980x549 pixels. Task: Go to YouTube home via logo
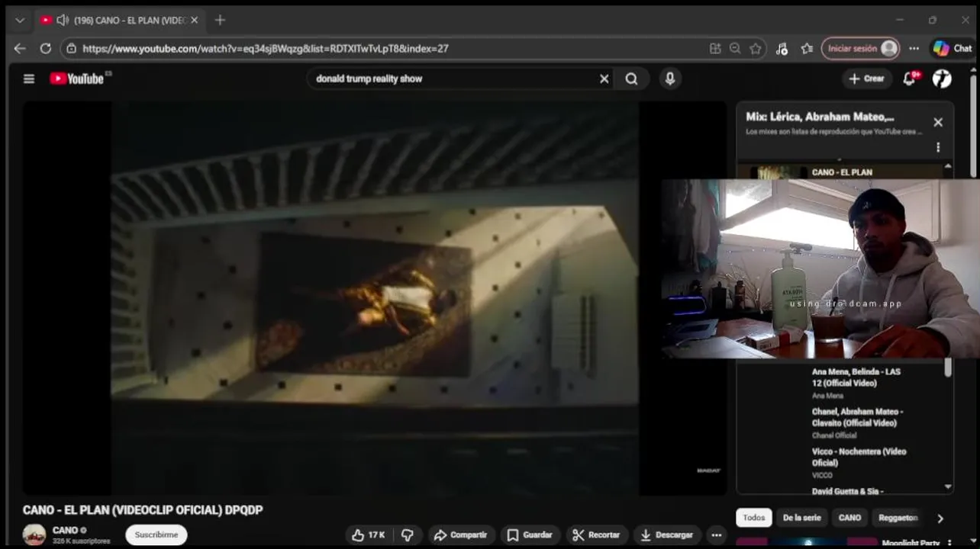click(76, 79)
